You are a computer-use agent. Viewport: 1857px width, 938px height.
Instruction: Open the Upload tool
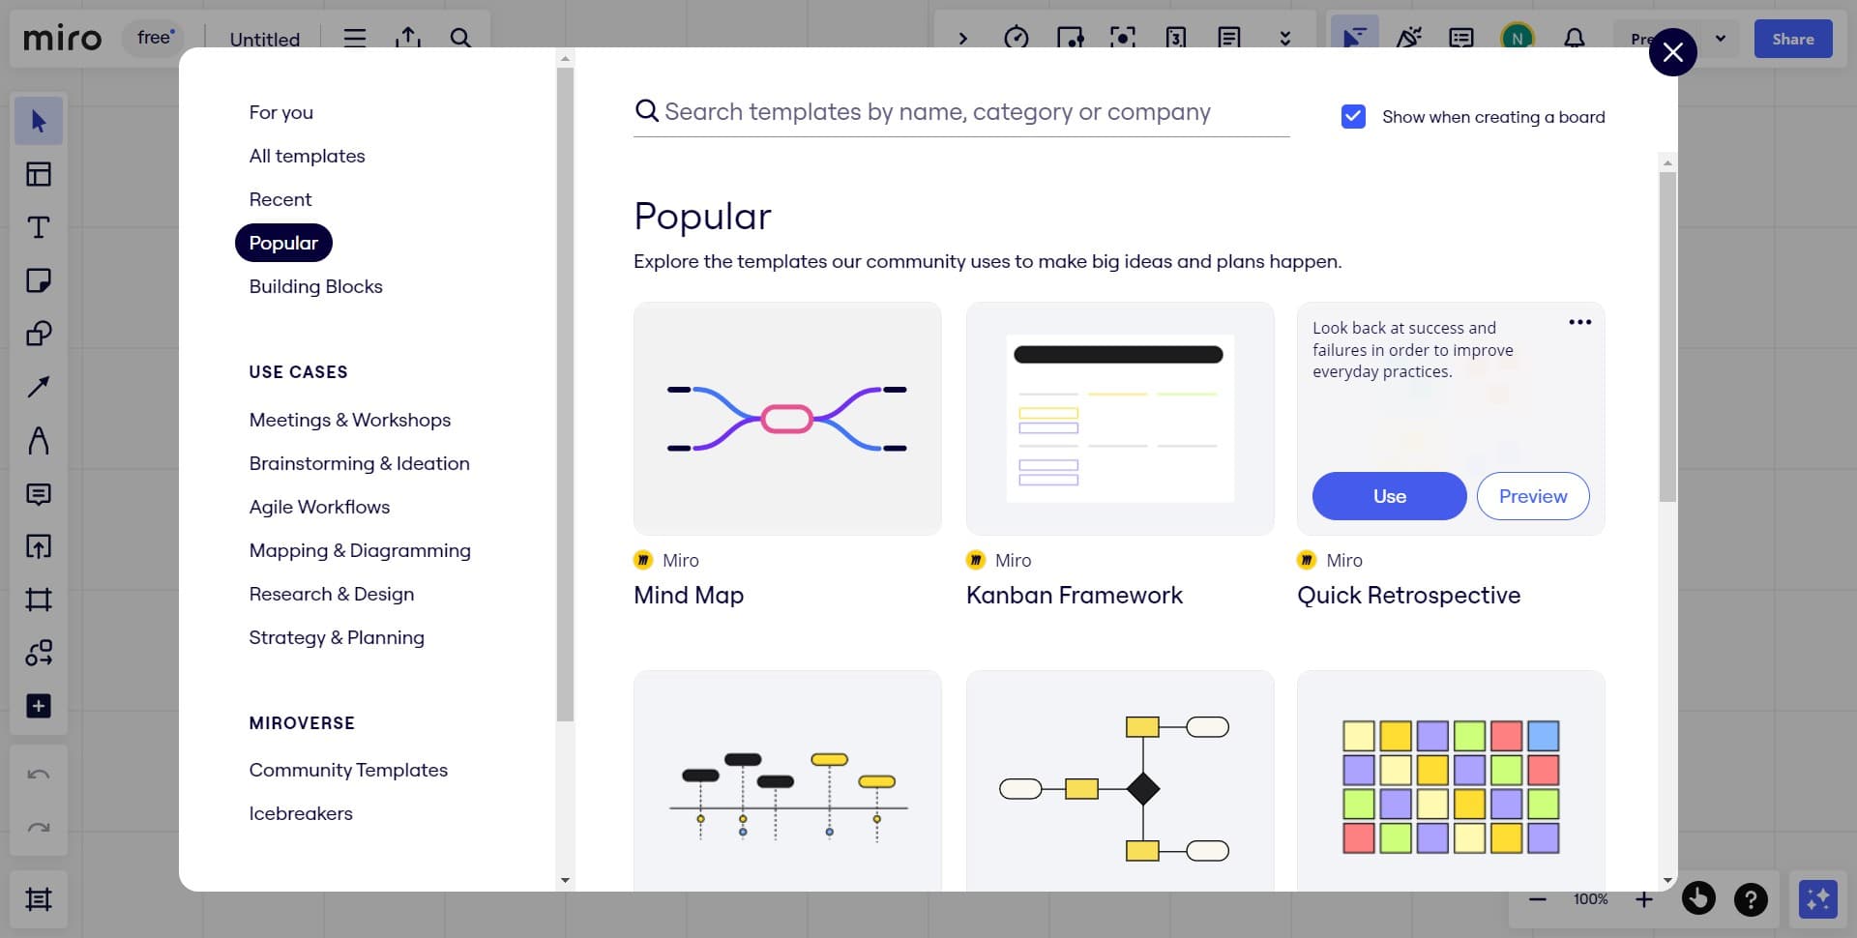coord(38,546)
